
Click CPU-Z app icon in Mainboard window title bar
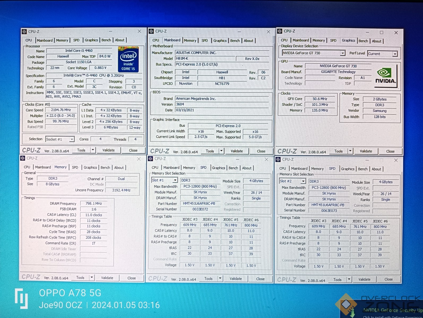[151, 31]
